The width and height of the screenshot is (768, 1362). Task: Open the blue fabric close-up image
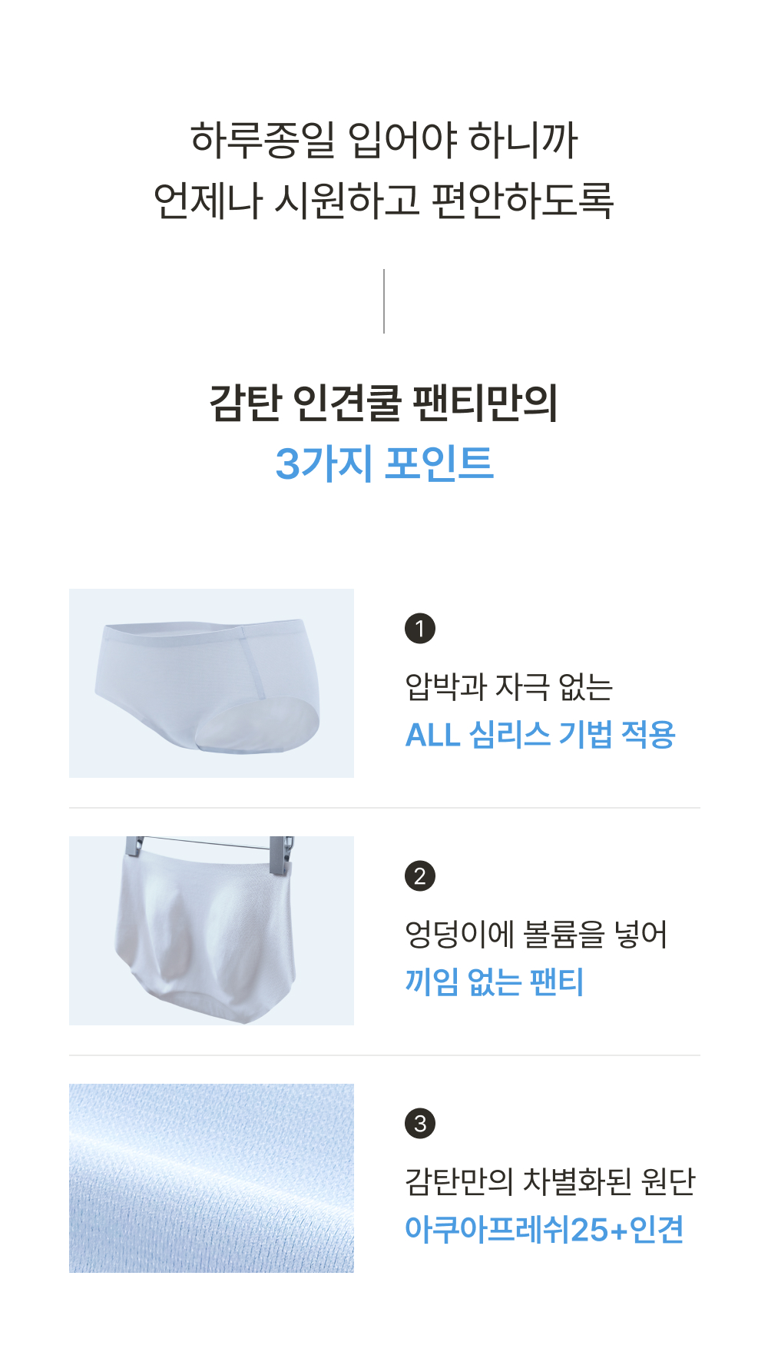click(x=211, y=1178)
